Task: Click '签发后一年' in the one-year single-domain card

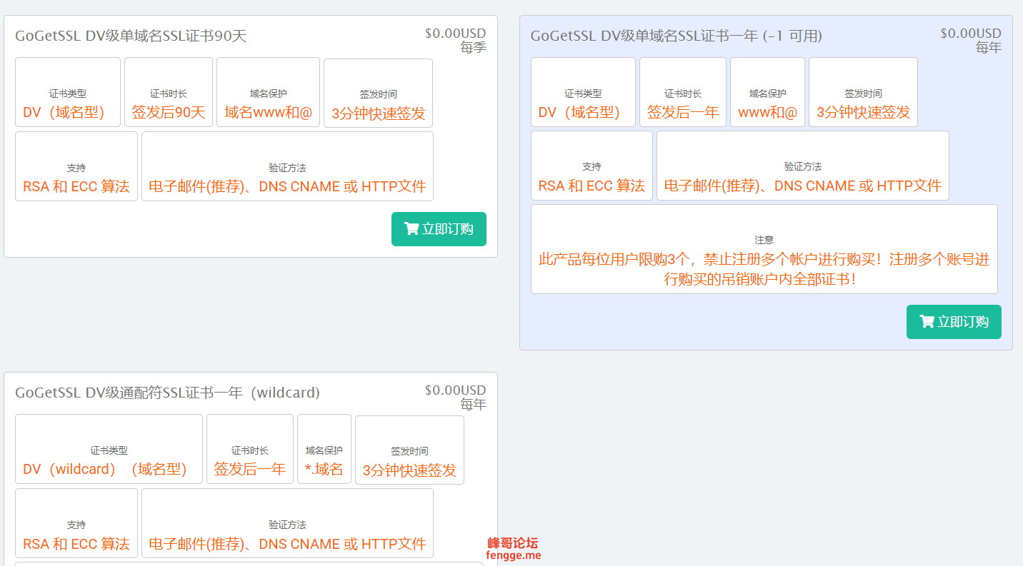Action: (683, 112)
